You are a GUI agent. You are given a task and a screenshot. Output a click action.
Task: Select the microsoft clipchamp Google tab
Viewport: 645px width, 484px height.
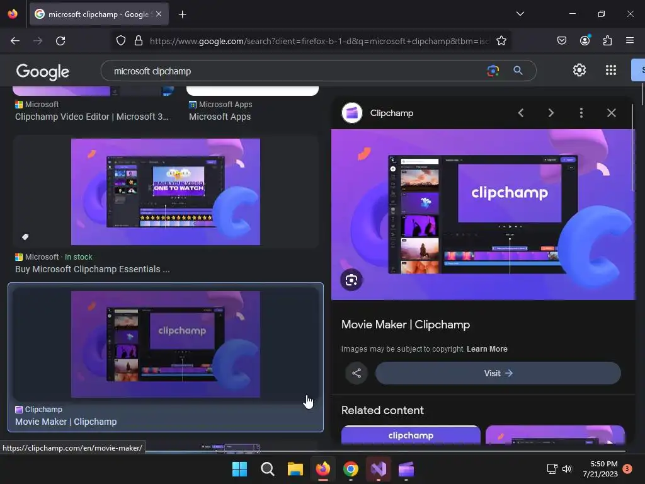(99, 14)
